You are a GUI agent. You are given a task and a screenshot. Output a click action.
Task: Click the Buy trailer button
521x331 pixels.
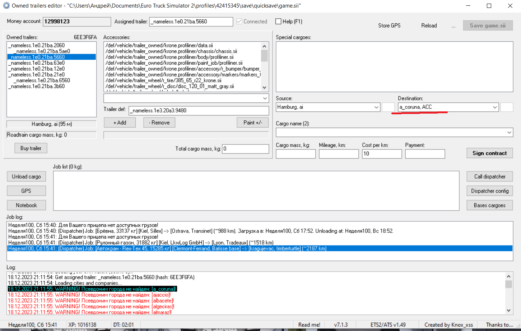(x=31, y=148)
